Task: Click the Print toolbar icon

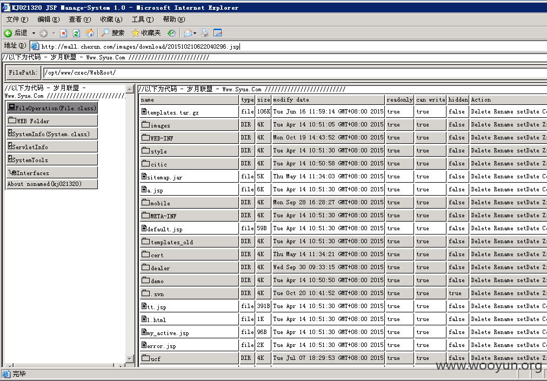Action: [205, 33]
